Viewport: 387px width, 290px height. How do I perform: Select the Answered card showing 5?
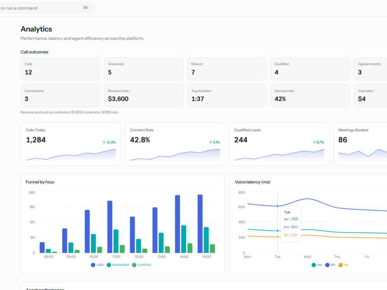144,69
